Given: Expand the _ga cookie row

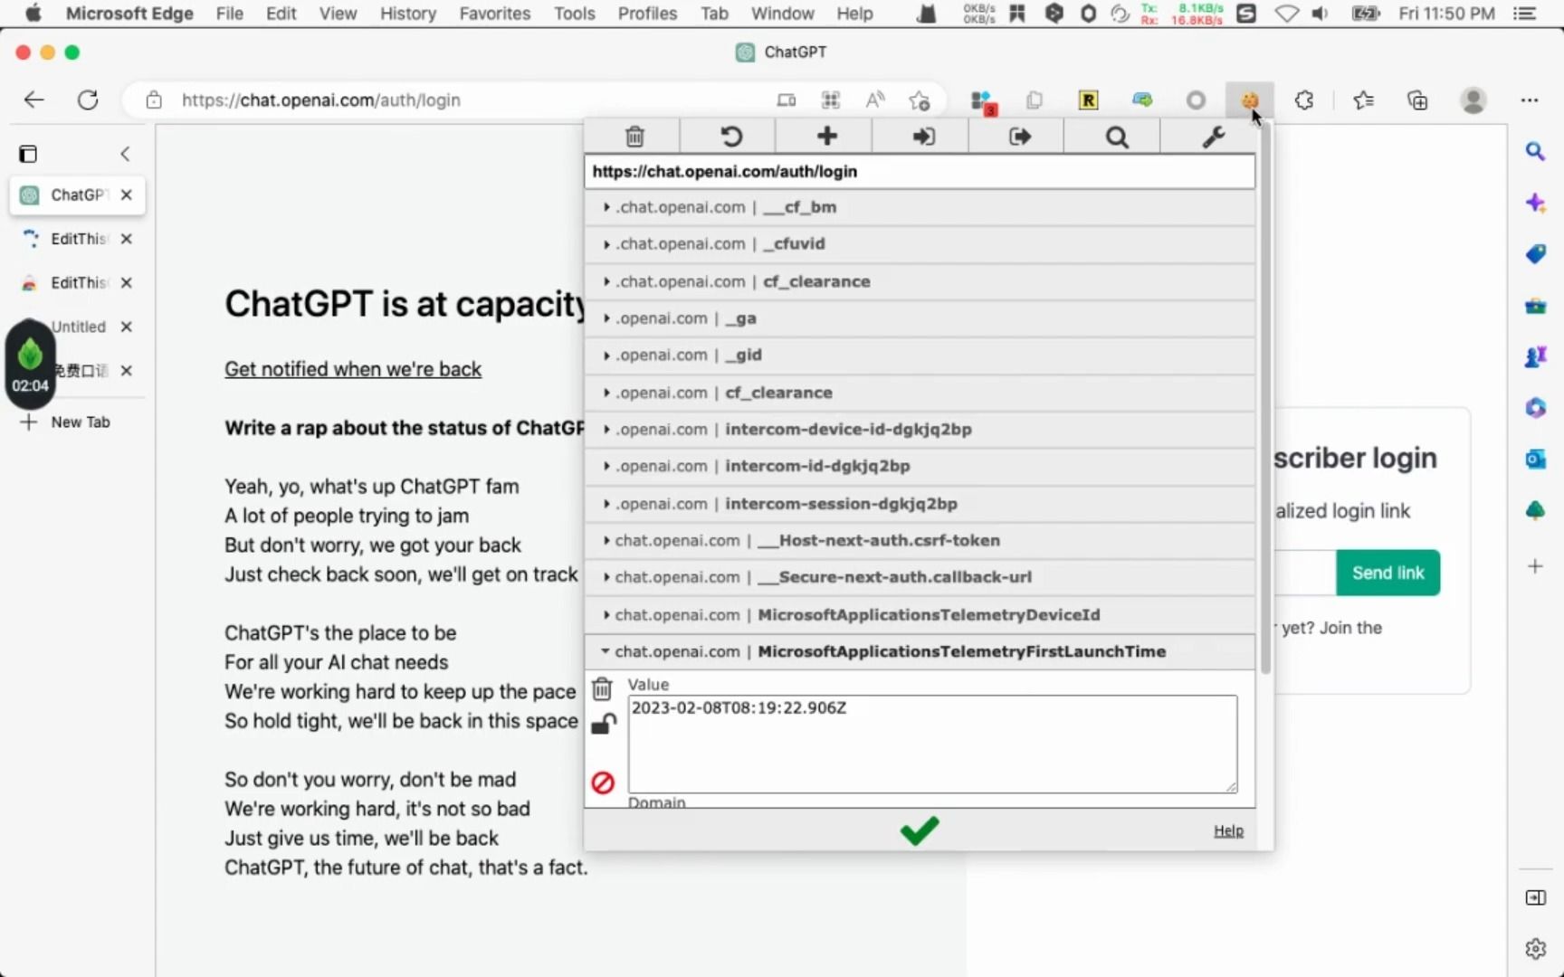Looking at the screenshot, I should [x=920, y=318].
